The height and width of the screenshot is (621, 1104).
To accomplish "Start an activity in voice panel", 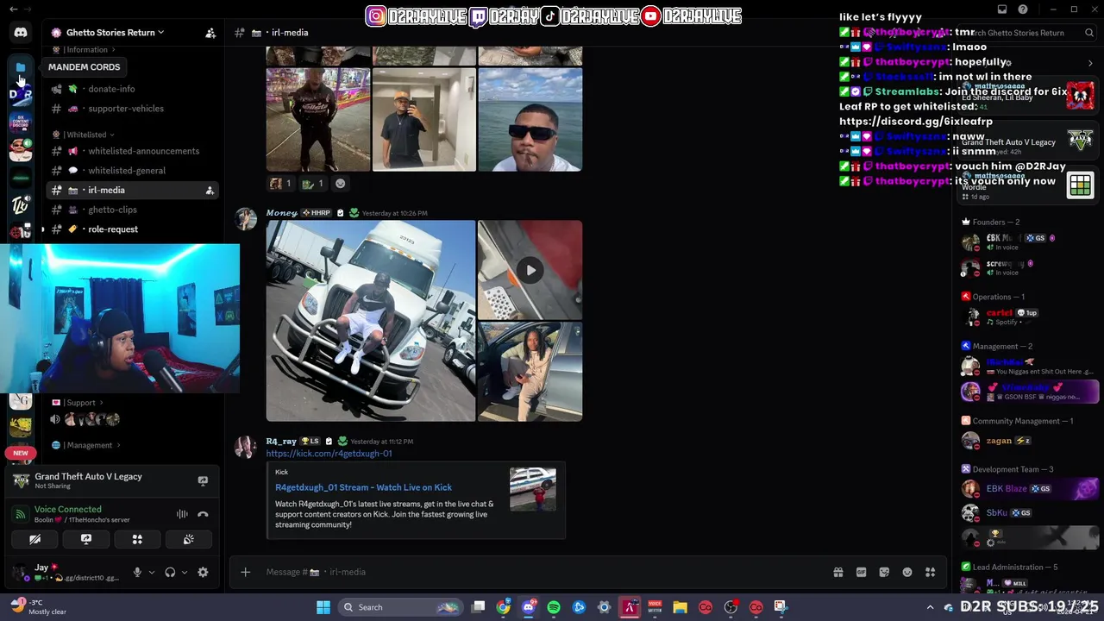I will (x=137, y=539).
